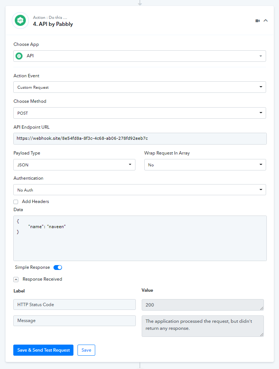Open the Payload Type JSON dropdown
The image size is (279, 369).
click(74, 165)
